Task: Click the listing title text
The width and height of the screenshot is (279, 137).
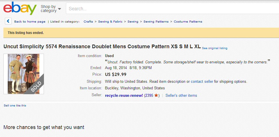Action: (x=102, y=47)
